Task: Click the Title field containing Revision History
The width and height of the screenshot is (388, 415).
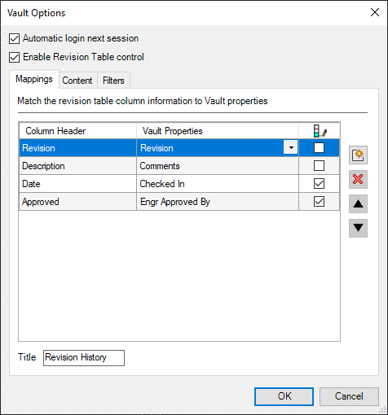Action: [84, 358]
